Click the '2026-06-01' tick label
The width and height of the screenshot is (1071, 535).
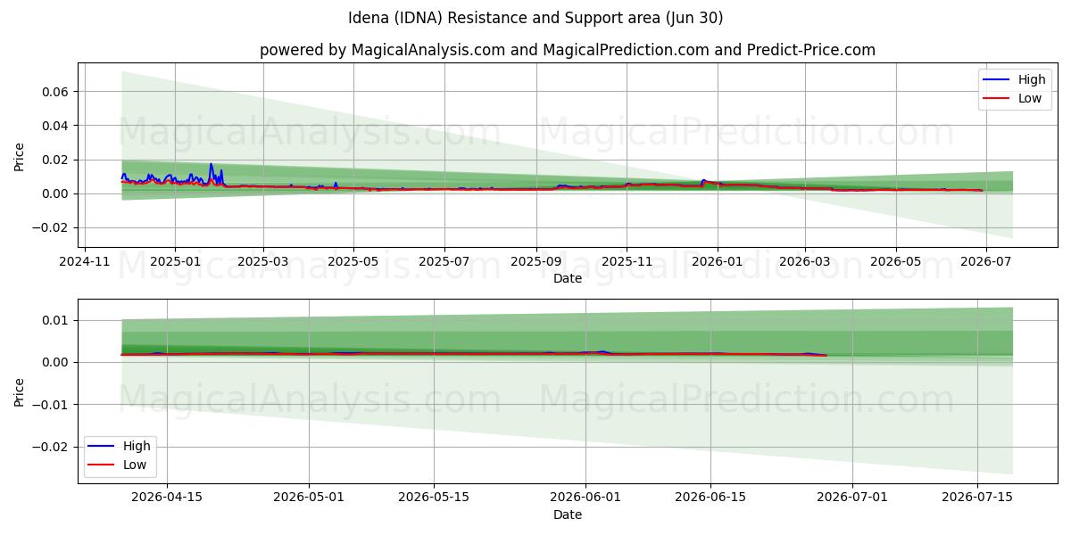pos(585,498)
